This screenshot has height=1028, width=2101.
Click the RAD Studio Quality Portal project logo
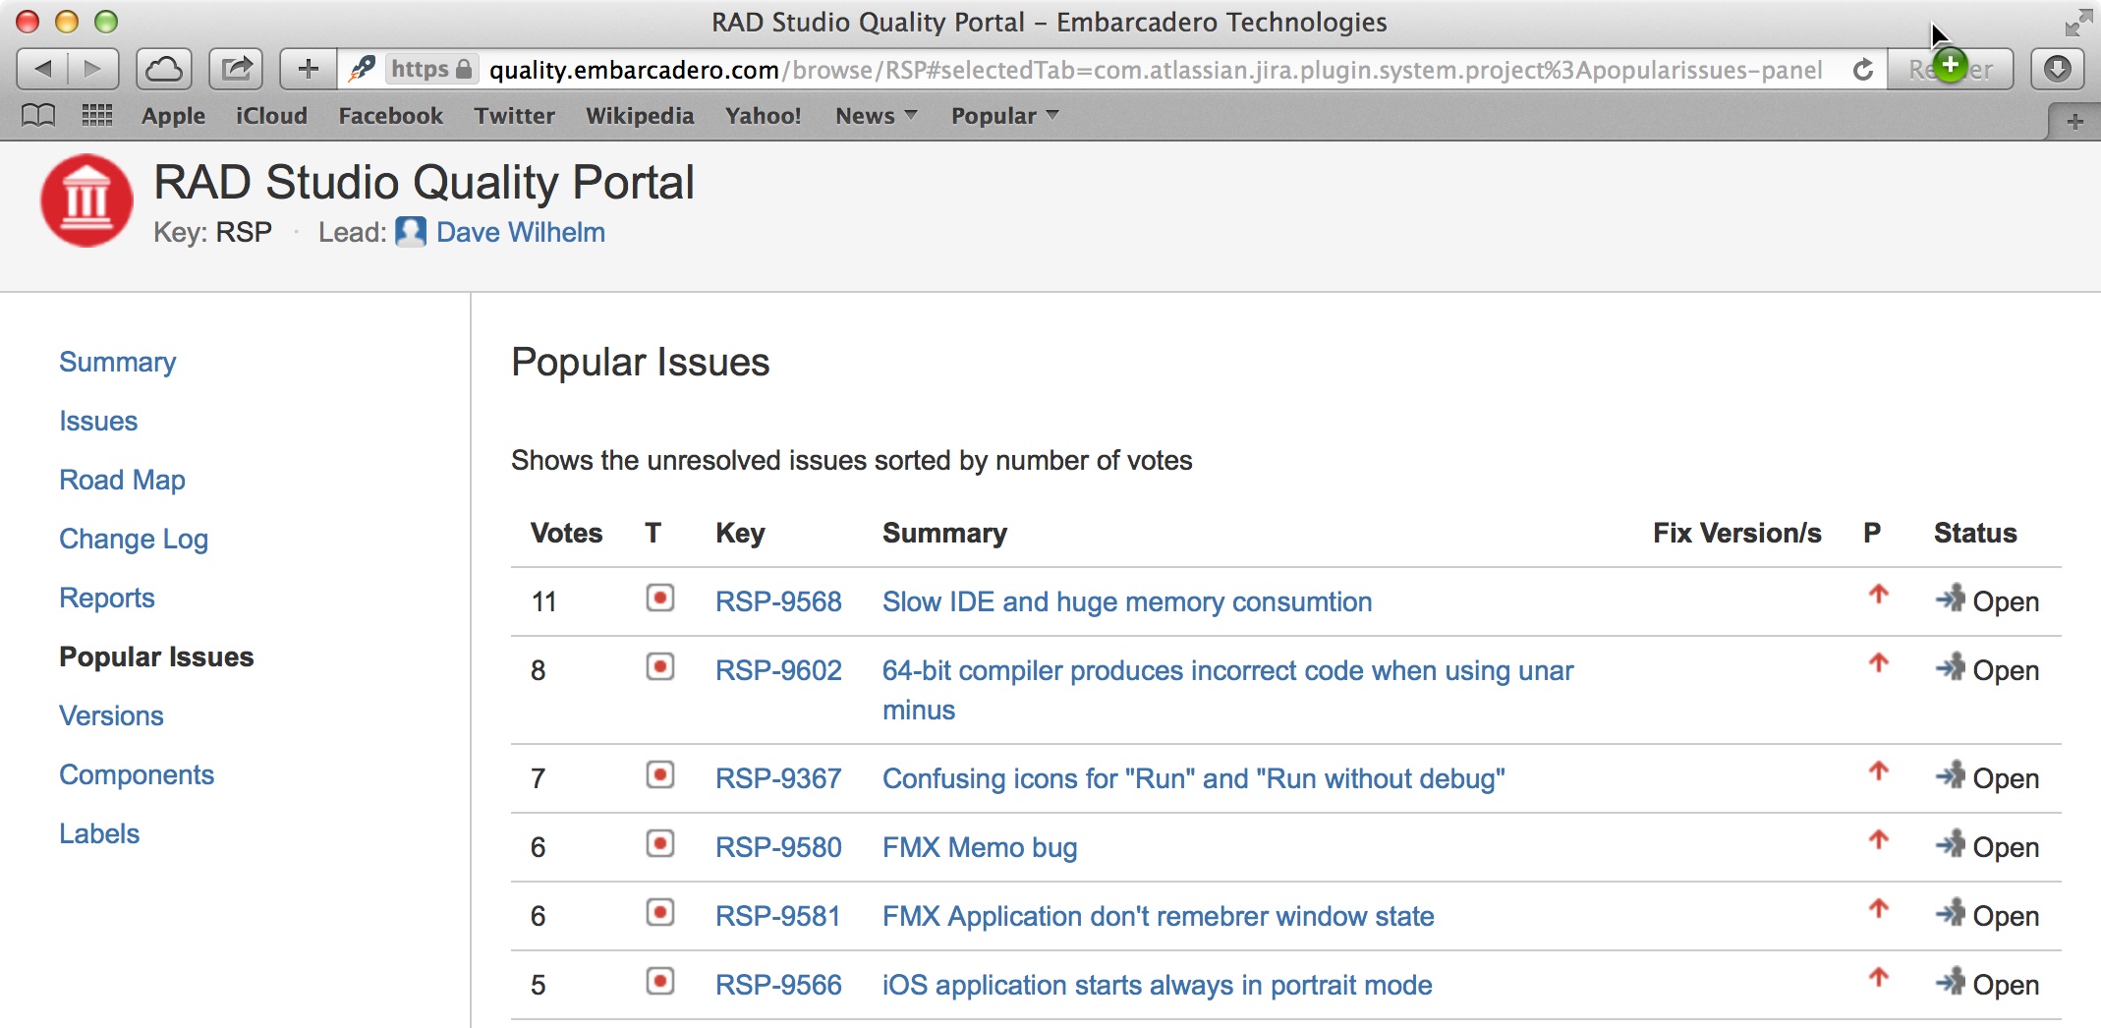tap(86, 200)
